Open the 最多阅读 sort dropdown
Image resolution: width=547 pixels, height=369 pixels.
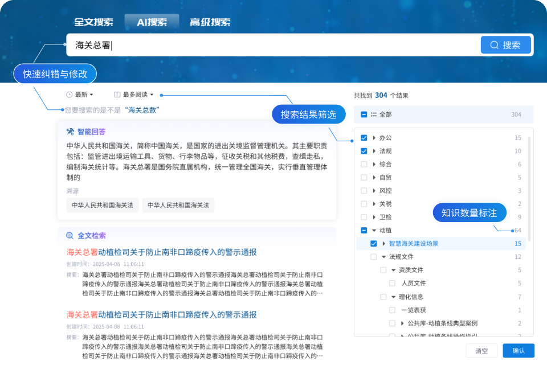pos(134,95)
